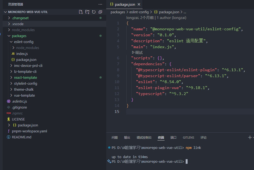The width and height of the screenshot is (254, 170).
Task: Switch to the 问题 panel tab
Action: point(115,138)
